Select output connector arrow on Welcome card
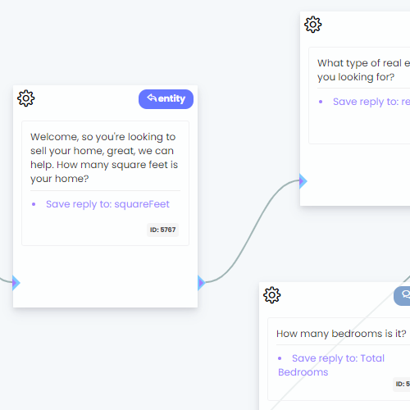 202,283
